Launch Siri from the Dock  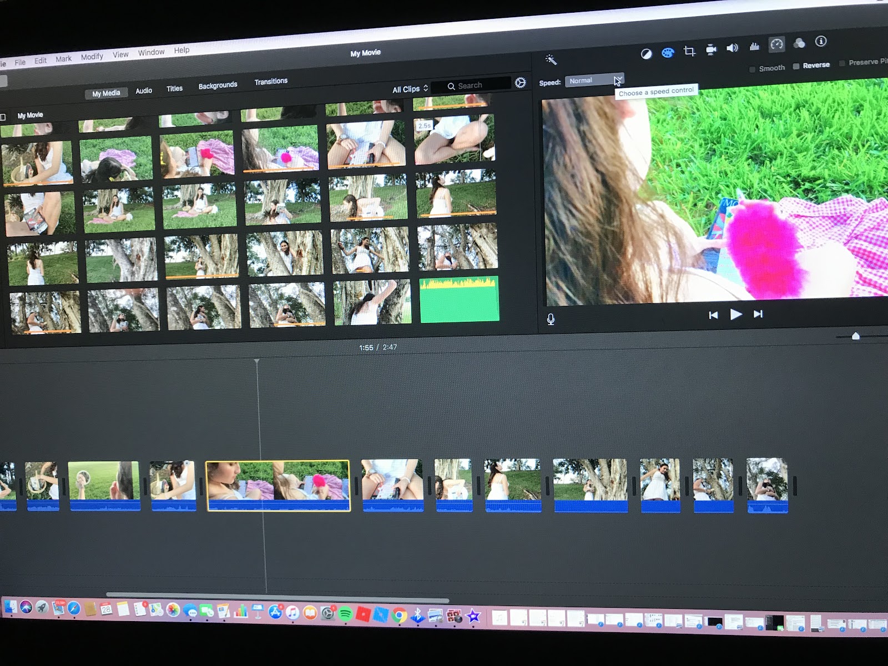(26, 608)
